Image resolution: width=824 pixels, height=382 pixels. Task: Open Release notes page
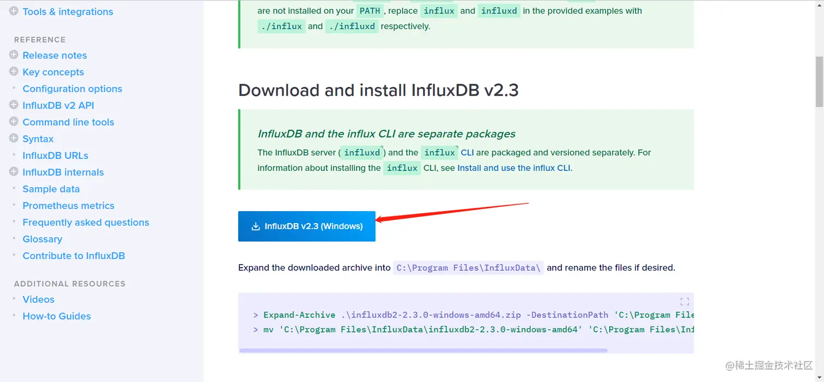[54, 56]
